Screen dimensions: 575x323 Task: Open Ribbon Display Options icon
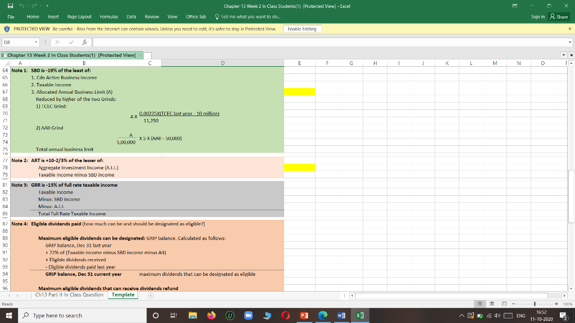point(515,6)
